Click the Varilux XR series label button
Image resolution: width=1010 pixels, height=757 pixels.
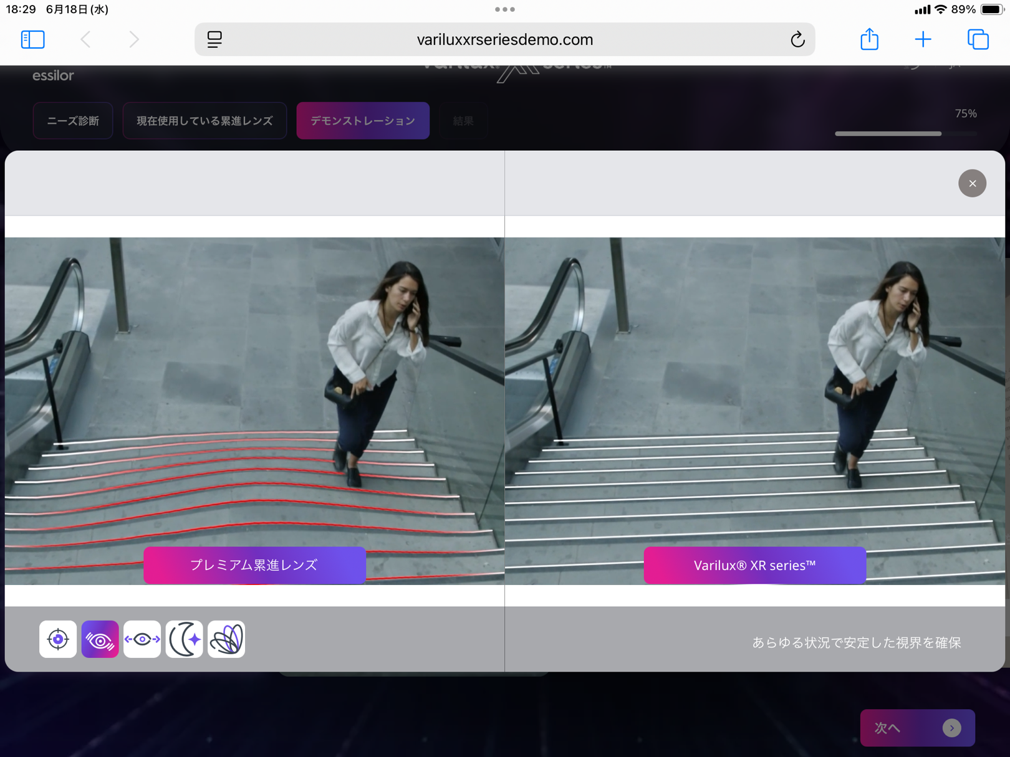click(x=754, y=565)
